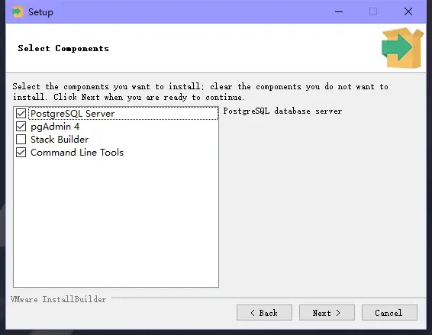
Task: Close the Setup installer window
Action: [408, 12]
